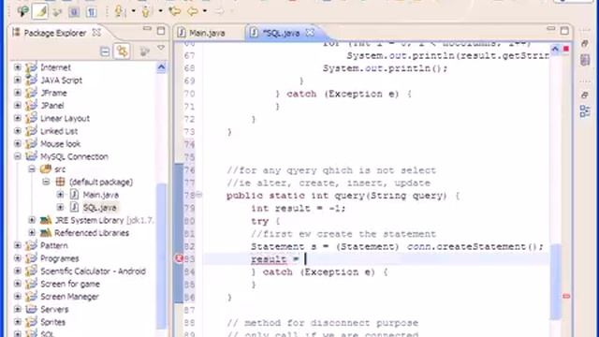Viewport: 599px width, 337px height.
Task: Open Next Annotation dropdown arrow
Action: tap(133, 11)
